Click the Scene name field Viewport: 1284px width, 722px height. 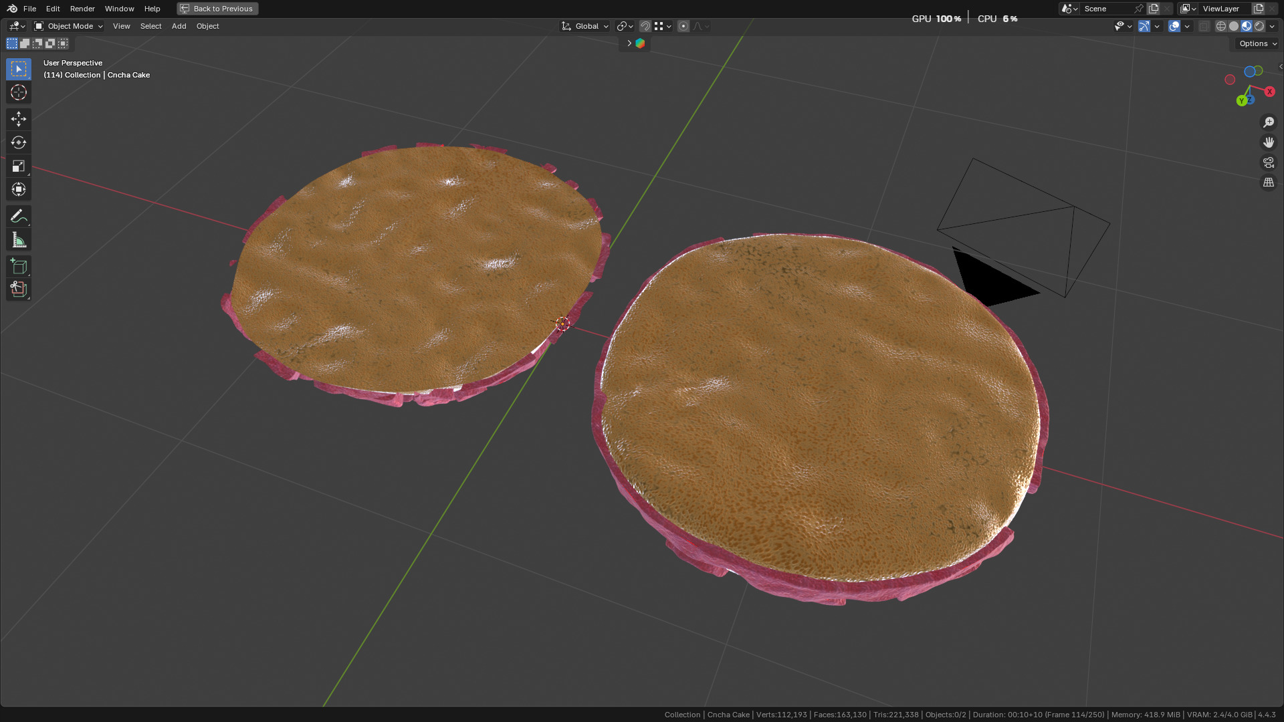point(1107,9)
